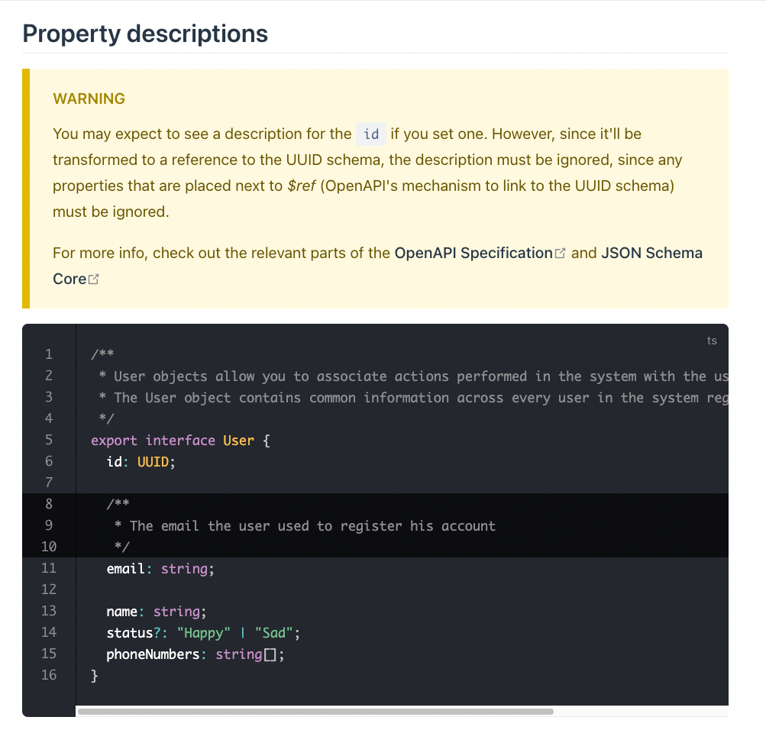Click the inline id code tag
This screenshot has height=746, width=766.
coord(371,134)
